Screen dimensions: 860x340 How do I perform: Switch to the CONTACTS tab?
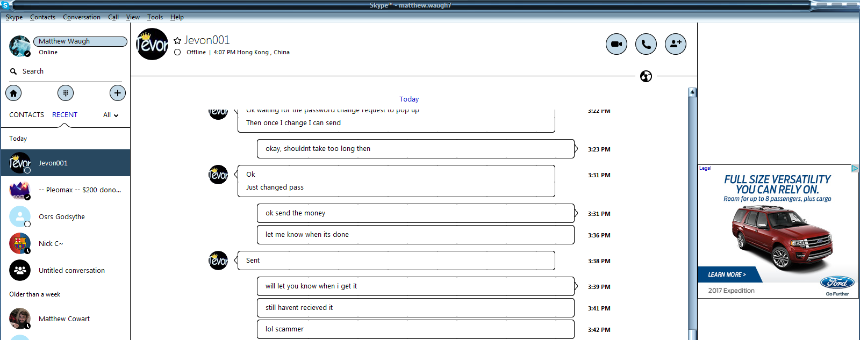click(x=27, y=115)
